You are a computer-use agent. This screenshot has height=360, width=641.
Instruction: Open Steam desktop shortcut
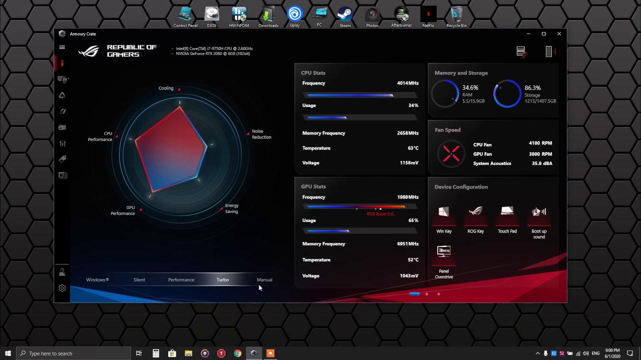point(345,17)
